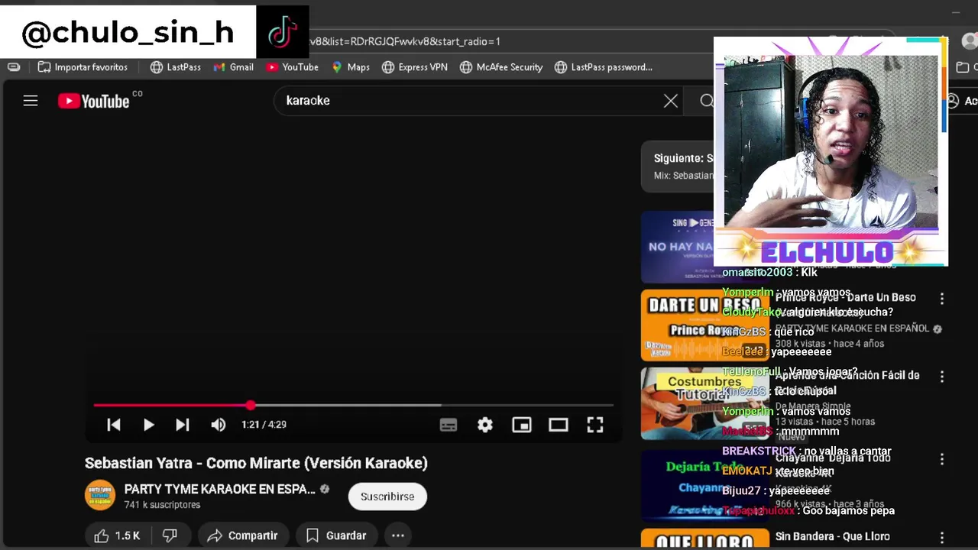Open more actions three-dot button under video
This screenshot has width=978, height=550.
[398, 535]
